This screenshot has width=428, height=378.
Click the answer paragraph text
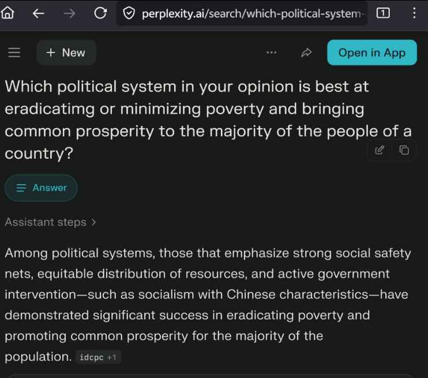click(x=208, y=305)
